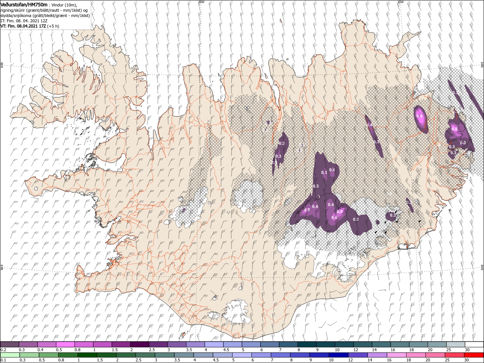Select the darkest purple snow swatch between 2 and 2.5
This screenshot has width=484, height=363.
tap(140, 344)
